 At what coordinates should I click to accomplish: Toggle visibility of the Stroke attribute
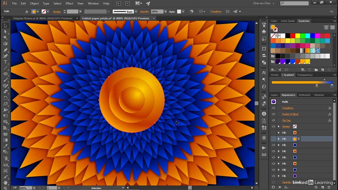point(274,127)
